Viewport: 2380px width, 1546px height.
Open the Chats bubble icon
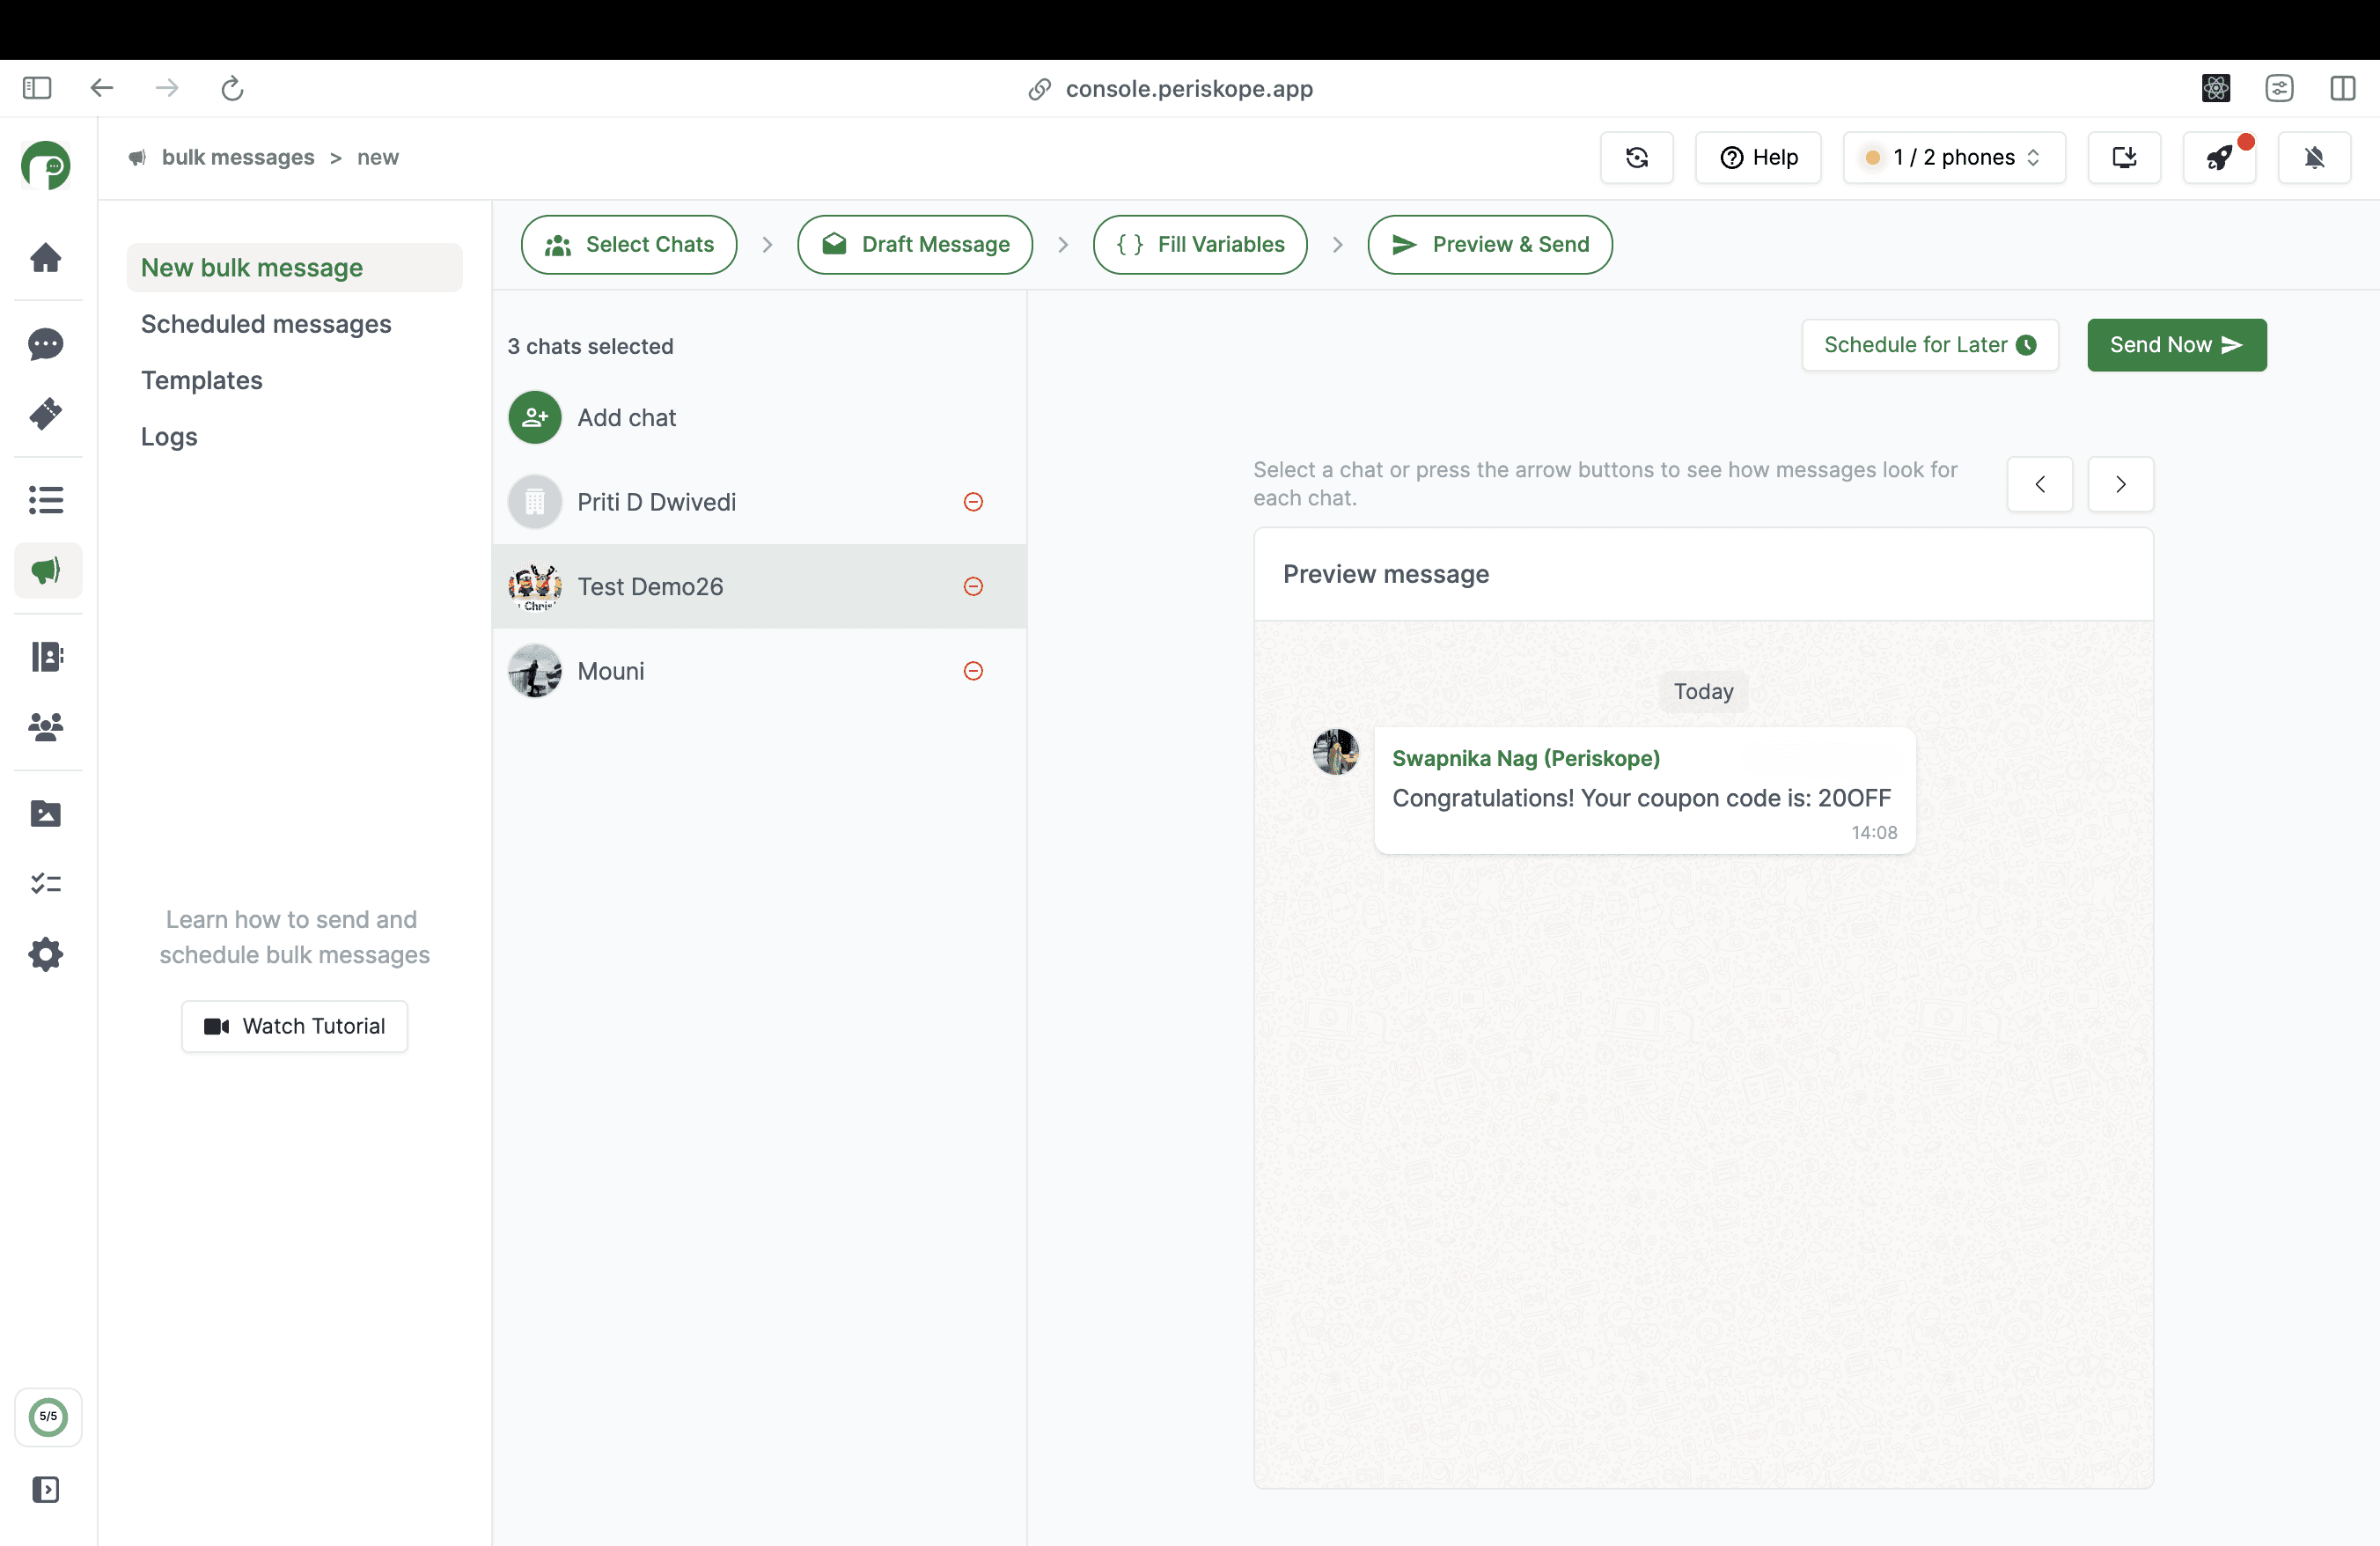[46, 344]
